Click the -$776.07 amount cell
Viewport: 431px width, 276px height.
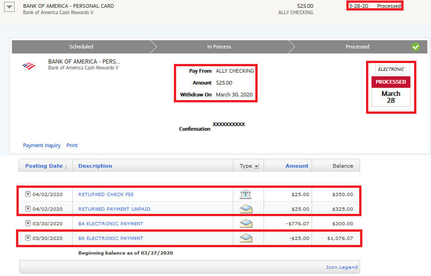297,223
